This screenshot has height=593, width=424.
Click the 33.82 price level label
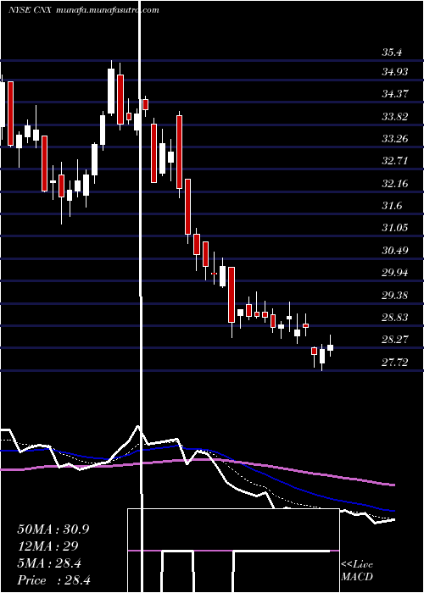(395, 117)
